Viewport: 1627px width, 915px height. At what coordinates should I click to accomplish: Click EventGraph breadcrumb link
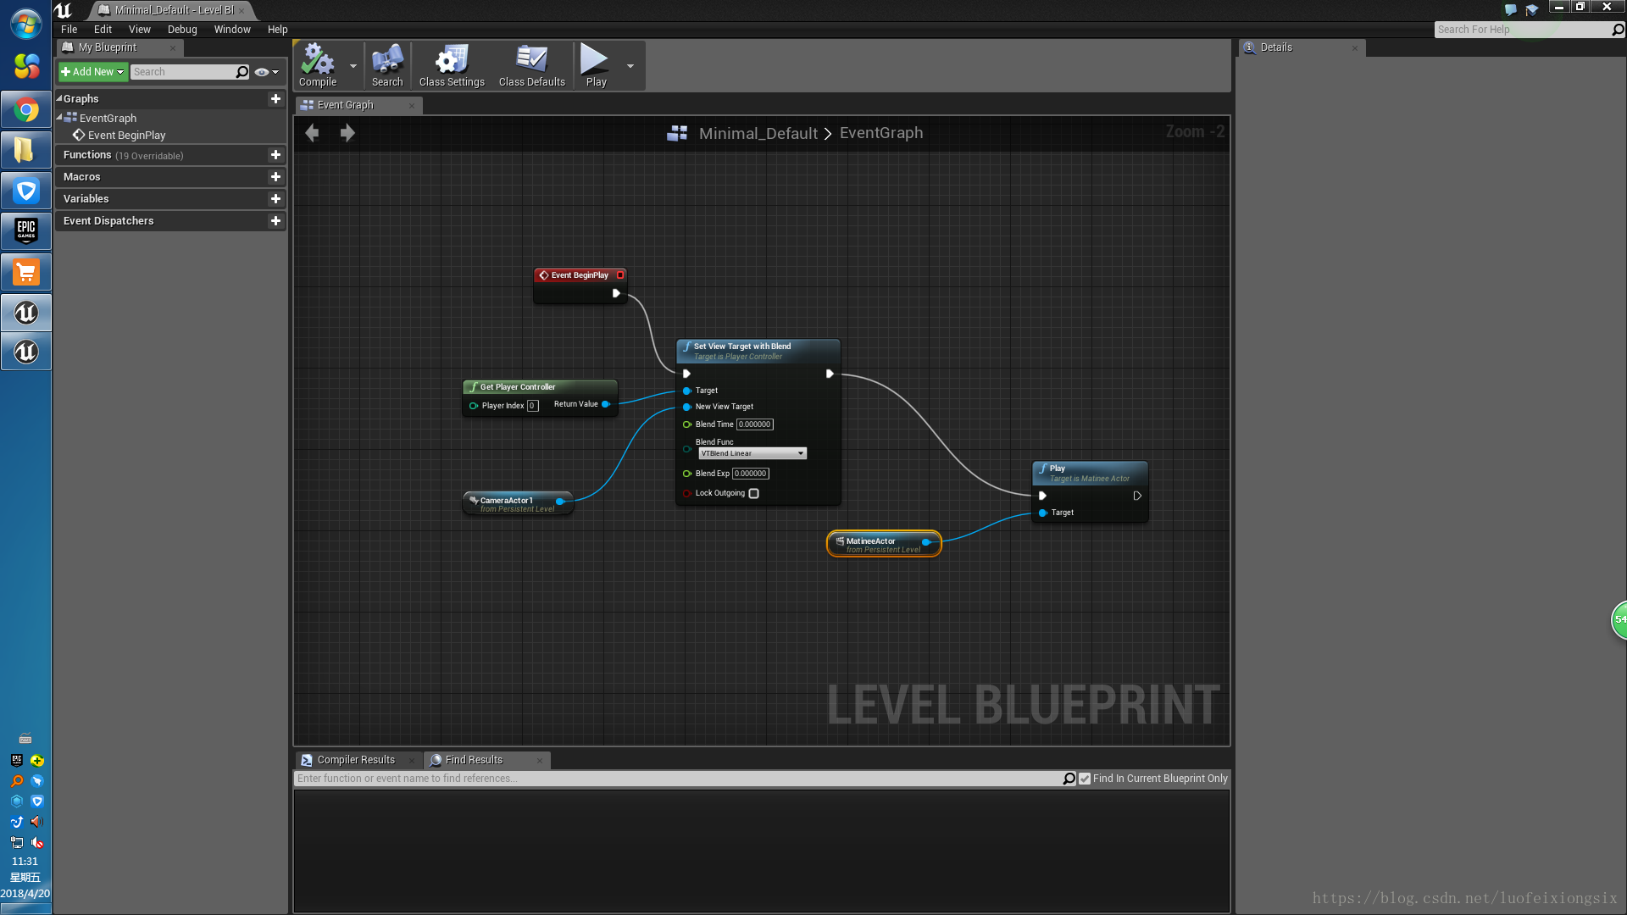coord(881,133)
